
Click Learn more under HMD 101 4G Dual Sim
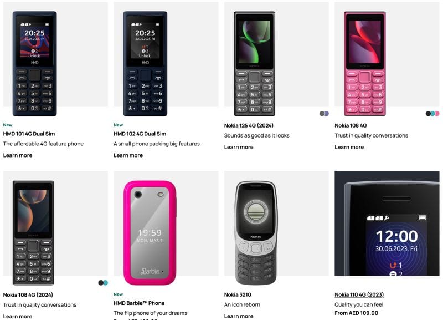pyautogui.click(x=18, y=155)
